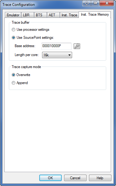Focus the Base address input field

coord(56,46)
